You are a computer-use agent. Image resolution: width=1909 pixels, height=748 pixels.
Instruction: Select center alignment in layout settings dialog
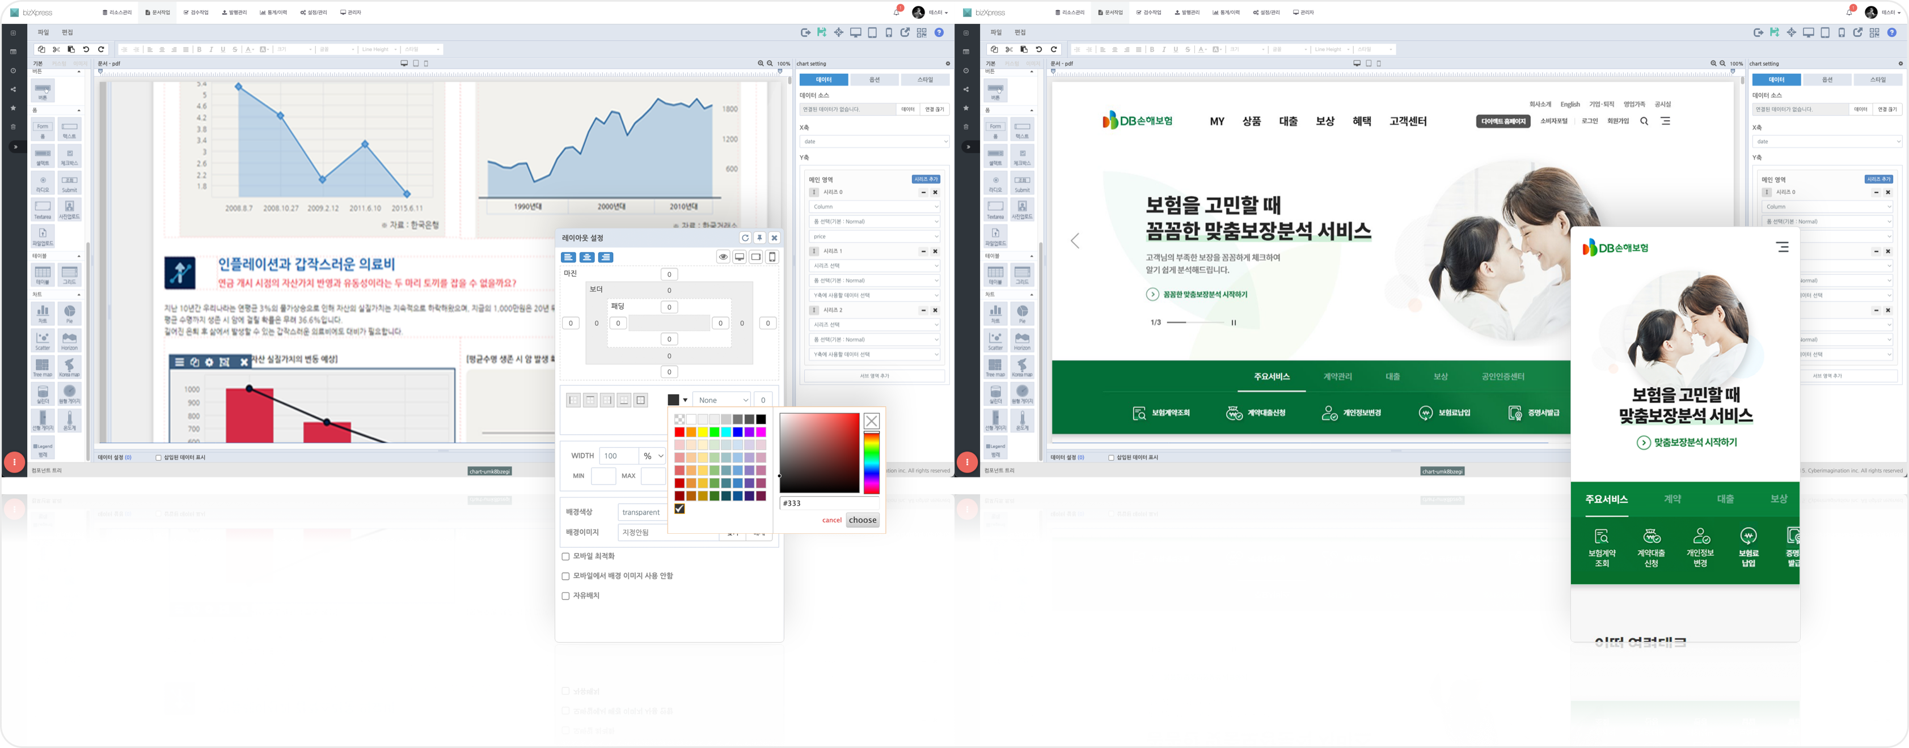587,257
